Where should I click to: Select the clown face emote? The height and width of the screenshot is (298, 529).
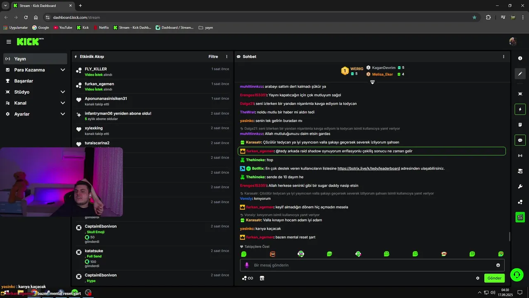coord(301,254)
